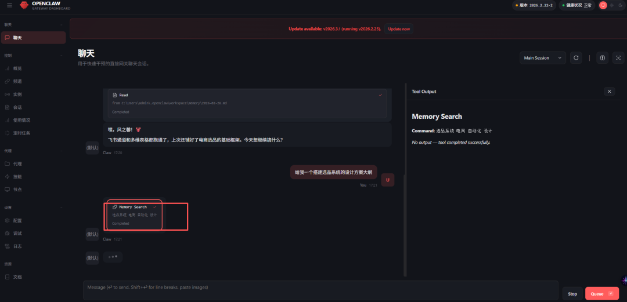
Task: Click the OpenClaw logo
Action: click(25, 5)
